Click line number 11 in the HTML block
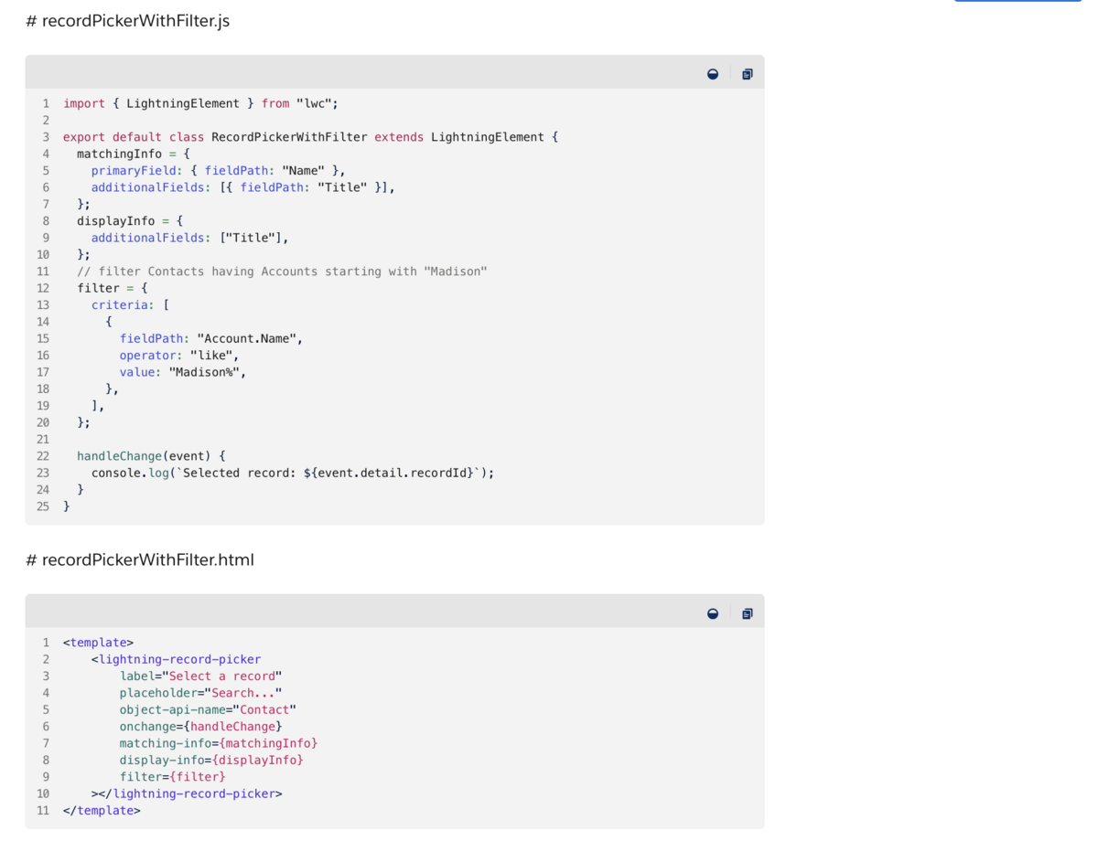 pyautogui.click(x=43, y=810)
